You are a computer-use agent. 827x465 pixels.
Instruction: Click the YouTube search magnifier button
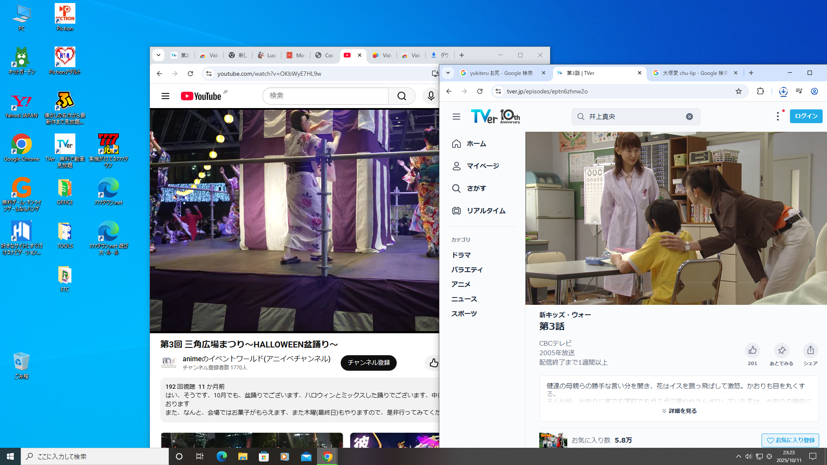pos(401,96)
